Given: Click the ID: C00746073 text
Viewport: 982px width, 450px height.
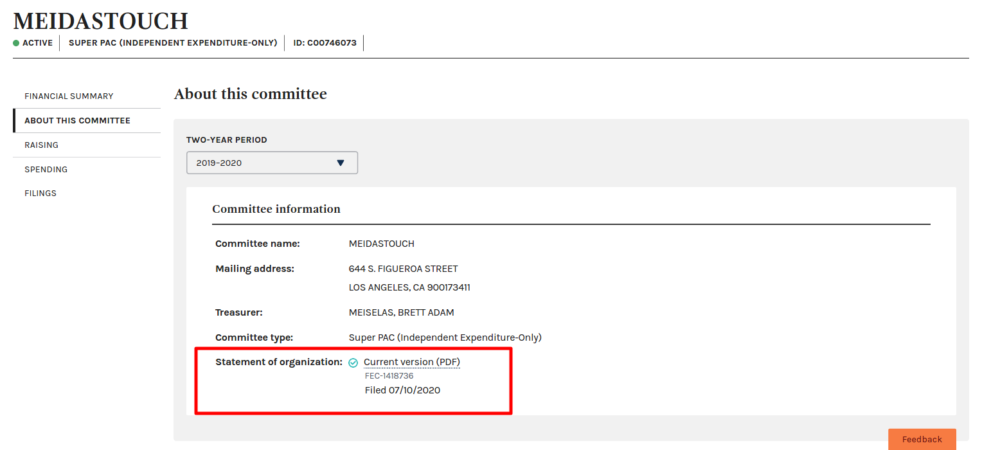Looking at the screenshot, I should point(325,43).
